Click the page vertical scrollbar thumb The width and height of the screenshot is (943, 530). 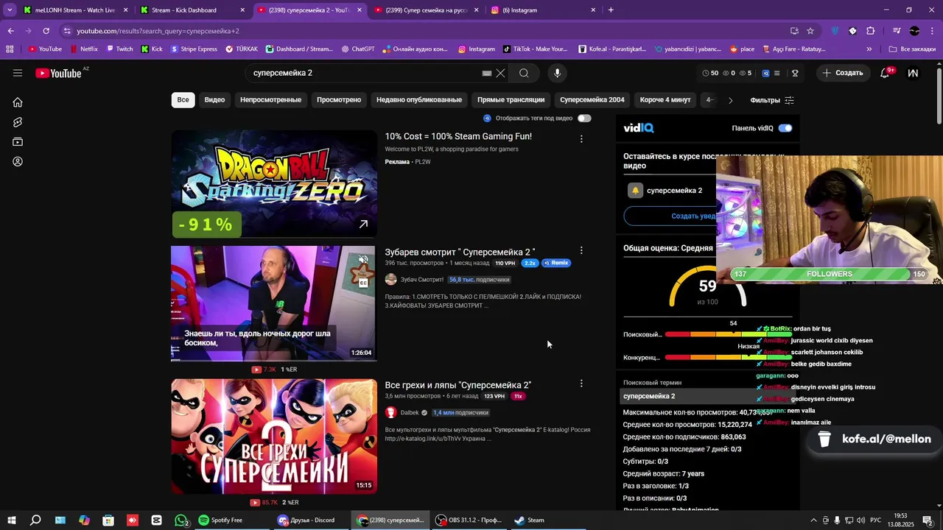point(939,94)
